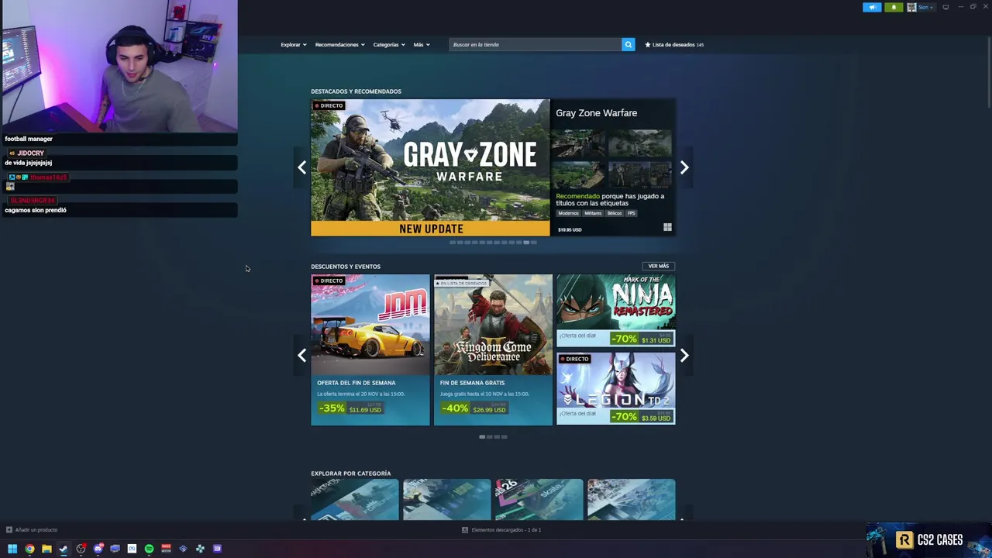Click the Steam taskbar icon
Image resolution: width=992 pixels, height=558 pixels.
[64, 549]
